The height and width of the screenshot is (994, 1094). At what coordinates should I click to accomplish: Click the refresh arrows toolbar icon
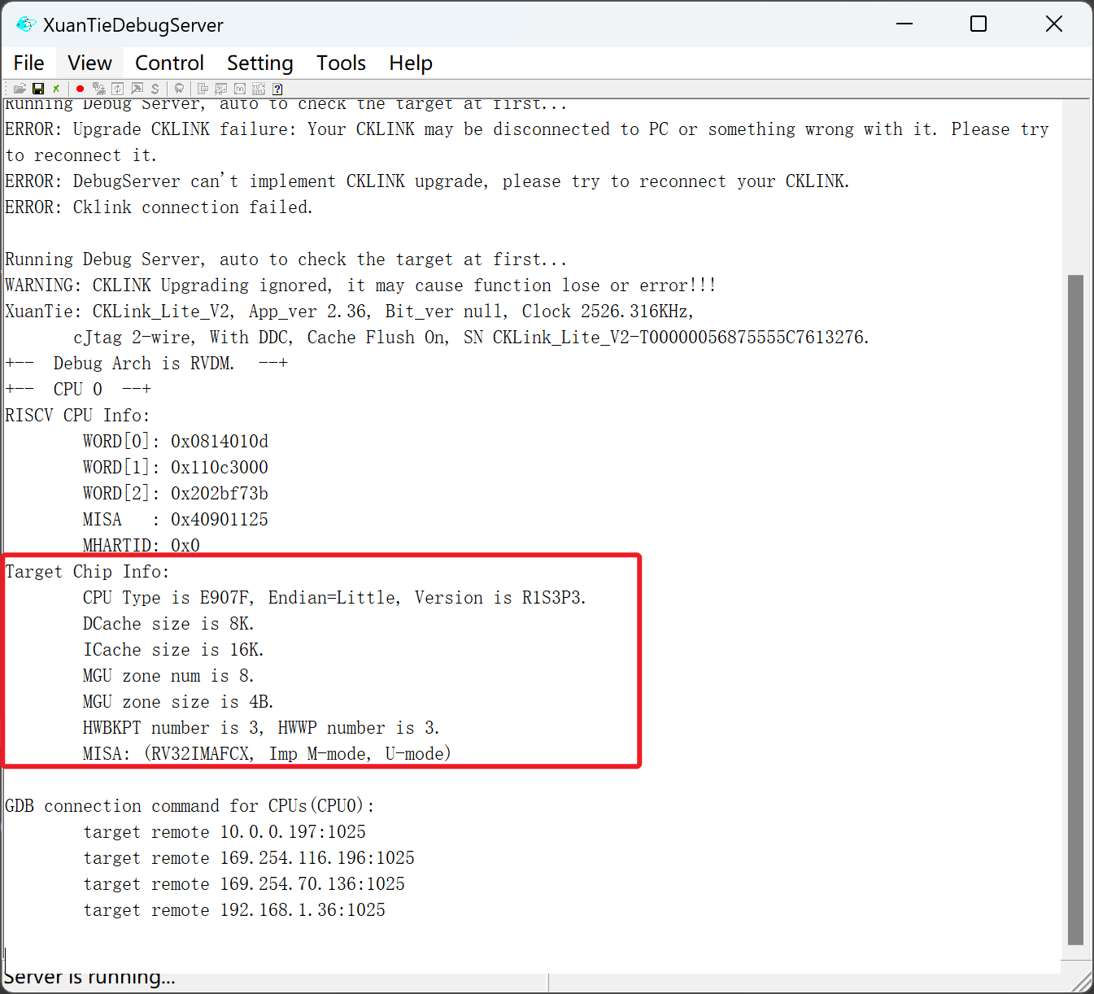118,89
